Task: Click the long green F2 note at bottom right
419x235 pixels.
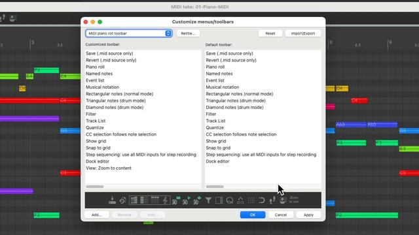Action: 367,215
